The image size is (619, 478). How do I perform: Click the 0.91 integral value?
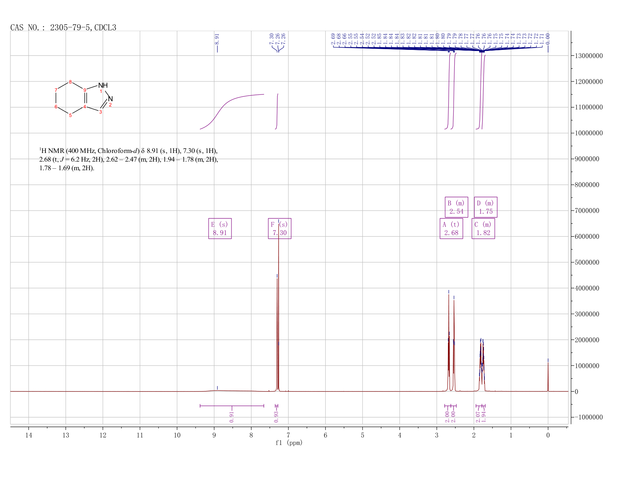point(231,417)
